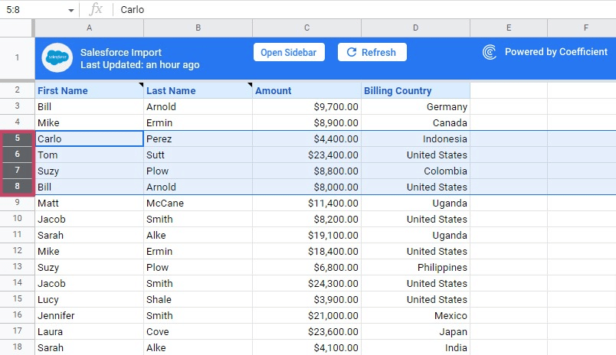Select the cell containing Shale
This screenshot has width=616, height=355.
coord(198,300)
